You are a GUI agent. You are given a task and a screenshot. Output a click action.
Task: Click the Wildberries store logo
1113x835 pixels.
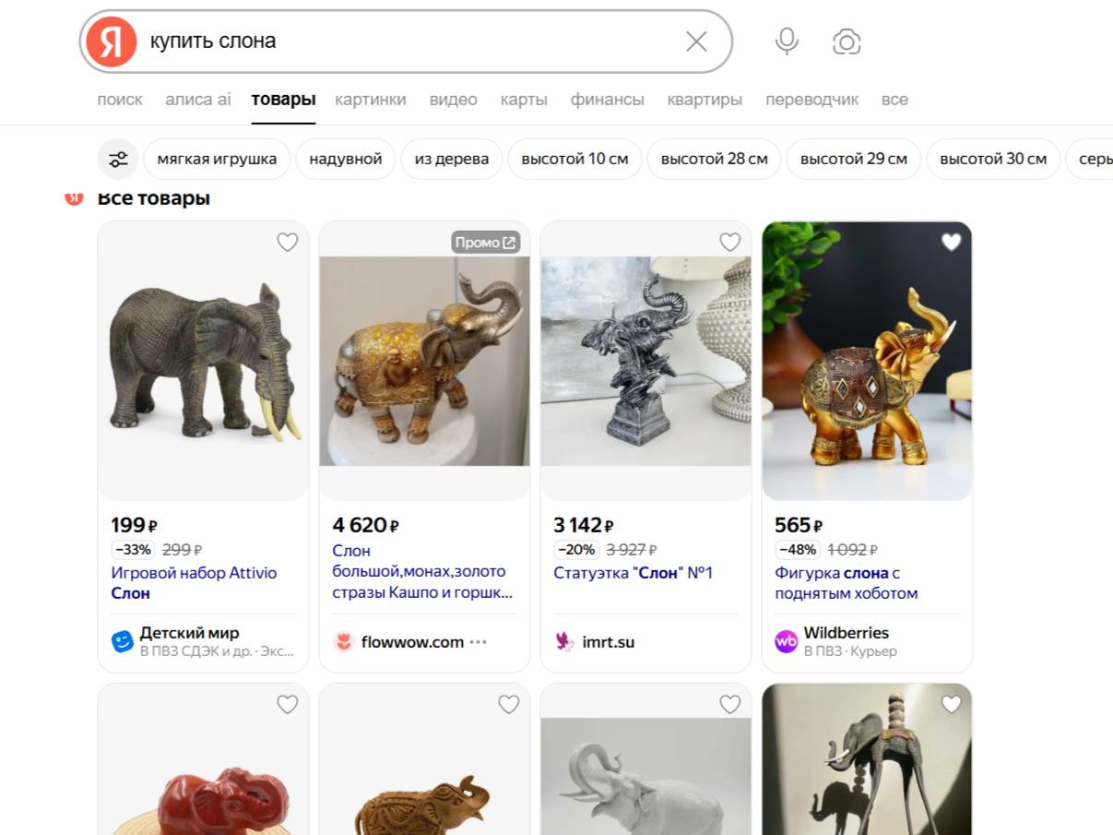pyautogui.click(x=786, y=642)
